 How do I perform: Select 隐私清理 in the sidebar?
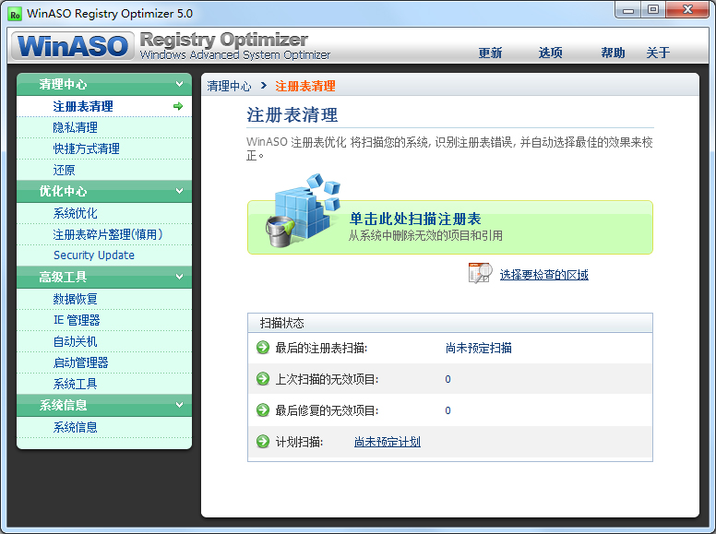(x=75, y=127)
